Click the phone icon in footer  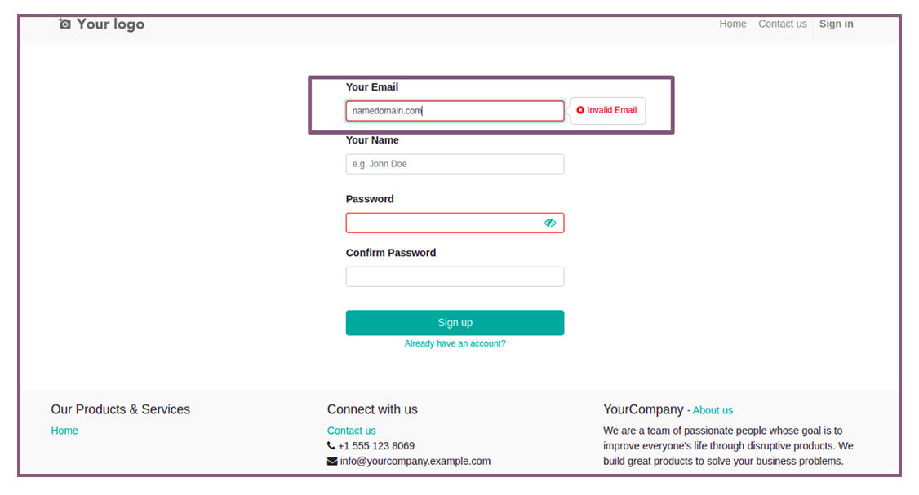331,446
